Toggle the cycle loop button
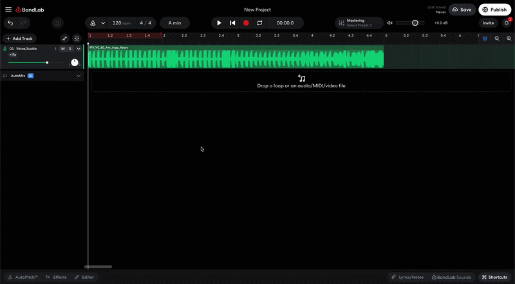Screen dimensions: 515x284 coord(259,23)
